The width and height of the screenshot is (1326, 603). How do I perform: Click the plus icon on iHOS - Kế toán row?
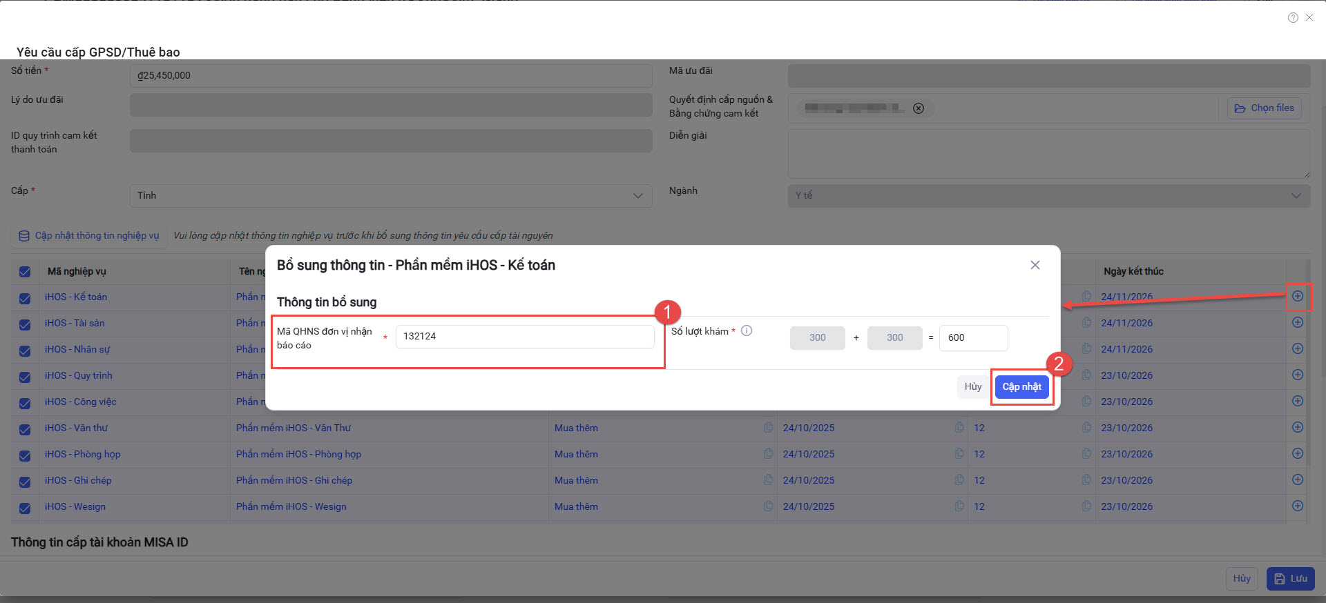click(x=1298, y=297)
